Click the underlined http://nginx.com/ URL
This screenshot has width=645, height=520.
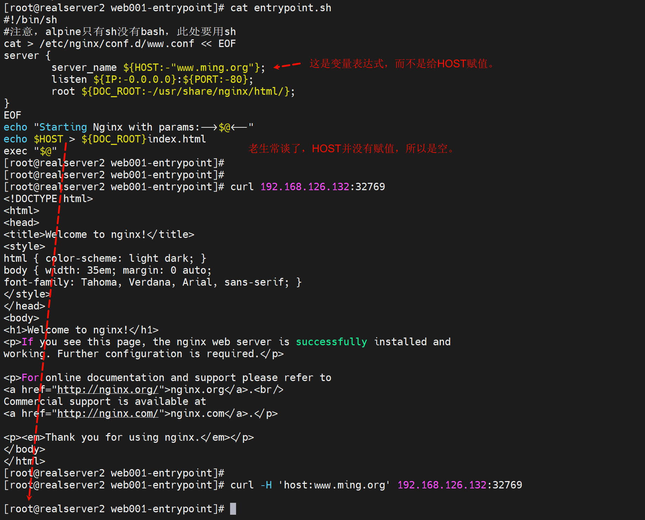click(x=107, y=413)
